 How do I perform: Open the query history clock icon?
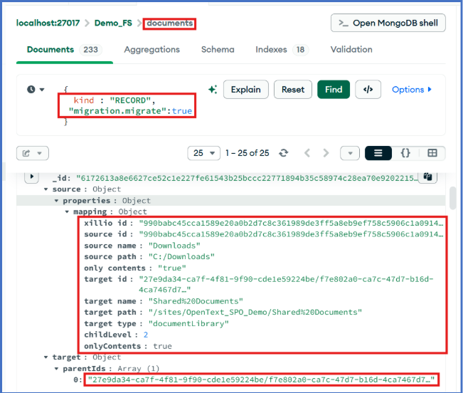click(31, 89)
